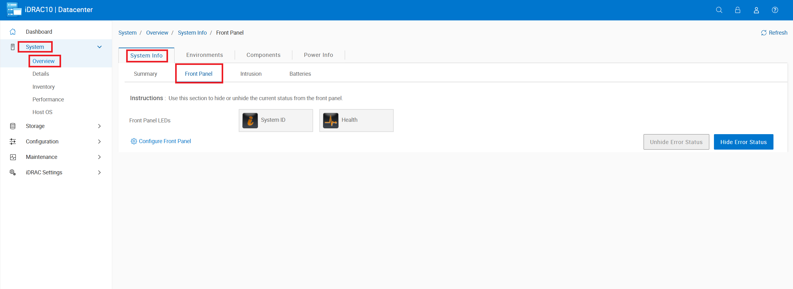Click the Hide Error Status button
Image resolution: width=793 pixels, height=289 pixels.
pyautogui.click(x=743, y=142)
